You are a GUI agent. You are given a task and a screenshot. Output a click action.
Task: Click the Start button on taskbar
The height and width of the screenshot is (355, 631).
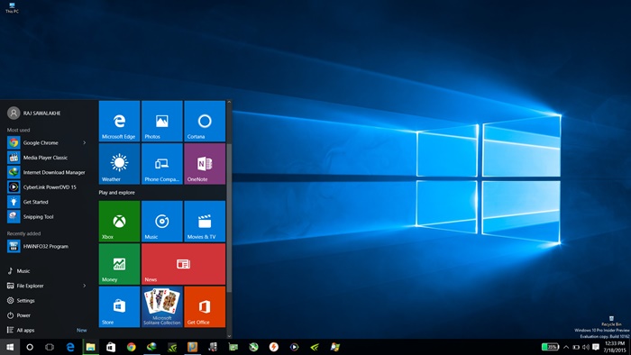(x=10, y=347)
